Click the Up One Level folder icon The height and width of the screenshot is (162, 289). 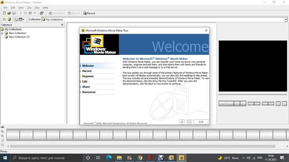(x=4, y=19)
